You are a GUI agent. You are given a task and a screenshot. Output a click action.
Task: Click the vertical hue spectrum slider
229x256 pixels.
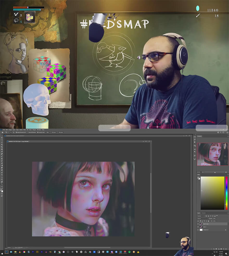click(x=227, y=193)
